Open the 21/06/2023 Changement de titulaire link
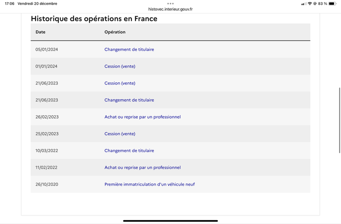Screen dimensions: 341x224 click(129, 100)
